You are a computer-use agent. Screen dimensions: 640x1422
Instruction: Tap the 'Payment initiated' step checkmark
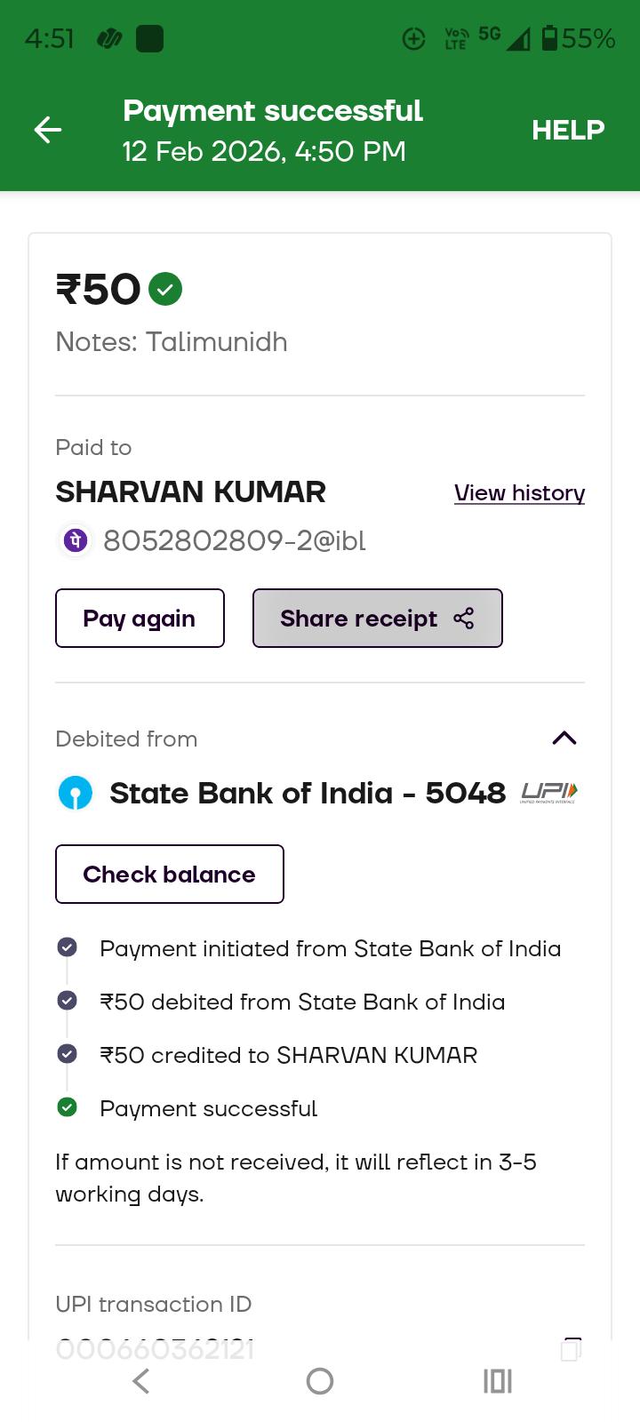(67, 947)
